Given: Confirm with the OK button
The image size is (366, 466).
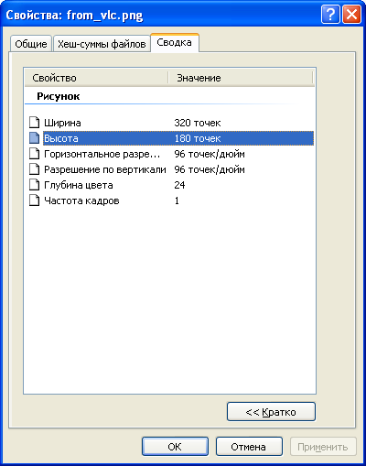Looking at the screenshot, I should pos(175,447).
